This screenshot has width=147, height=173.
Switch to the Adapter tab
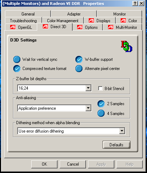tap(74, 14)
